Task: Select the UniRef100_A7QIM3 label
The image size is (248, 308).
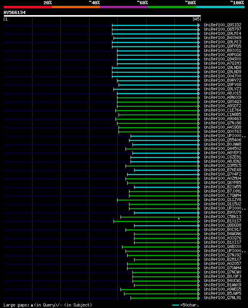Action: tap(222, 64)
